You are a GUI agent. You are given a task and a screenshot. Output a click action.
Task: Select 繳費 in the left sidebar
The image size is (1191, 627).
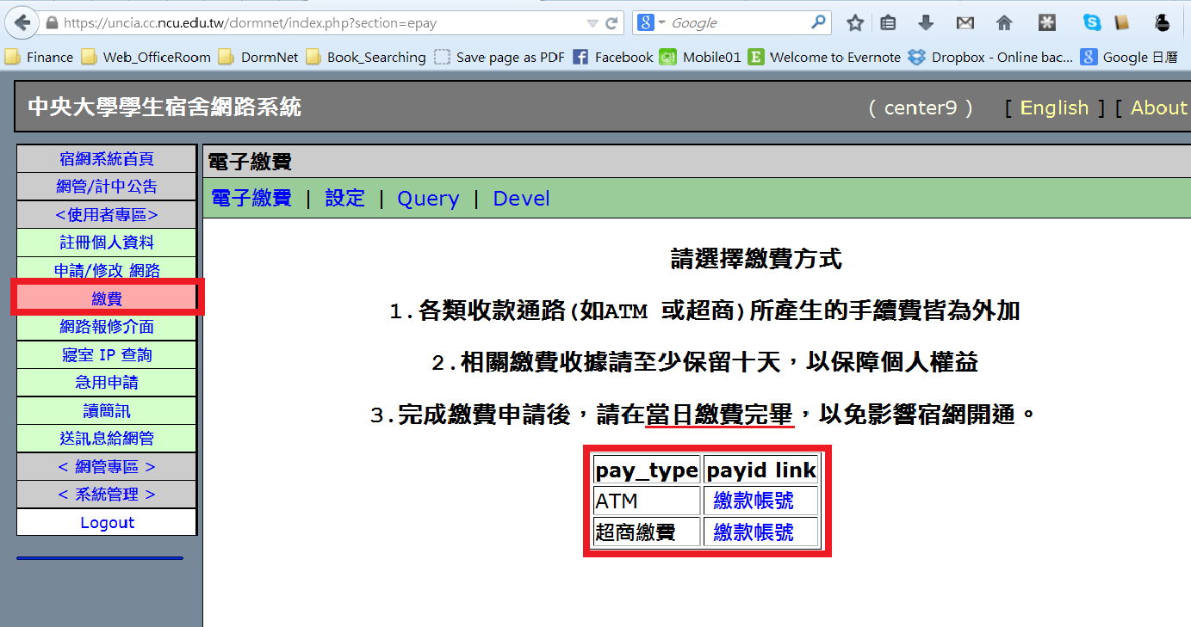[x=107, y=298]
